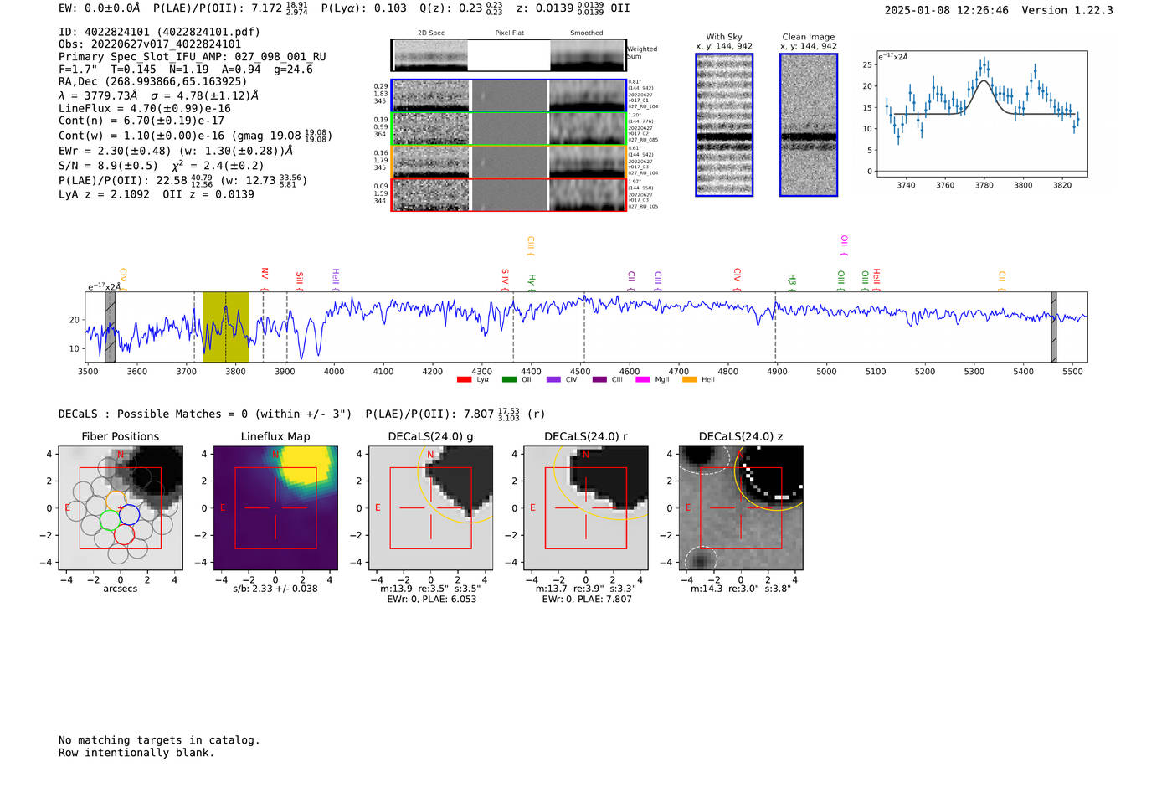The height and width of the screenshot is (798, 1172).
Task: Click the green Hγ line label
Action: coord(532,282)
